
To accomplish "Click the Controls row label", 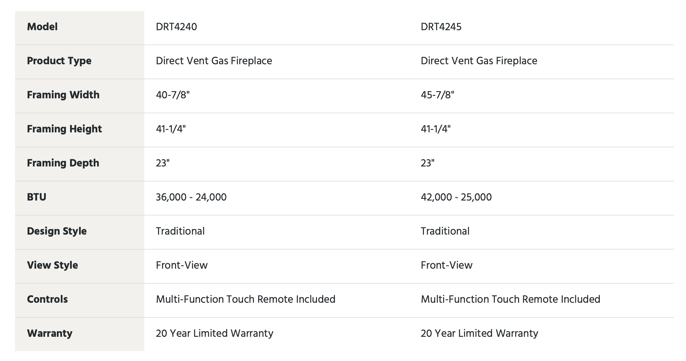I will coord(47,299).
